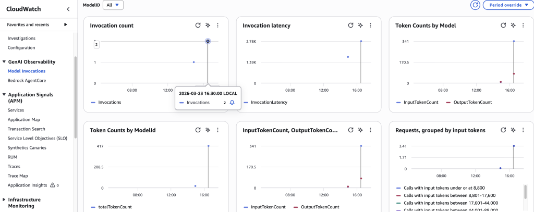Open the ModelID All dropdown
Screen dimensions: 534x212
[113, 5]
